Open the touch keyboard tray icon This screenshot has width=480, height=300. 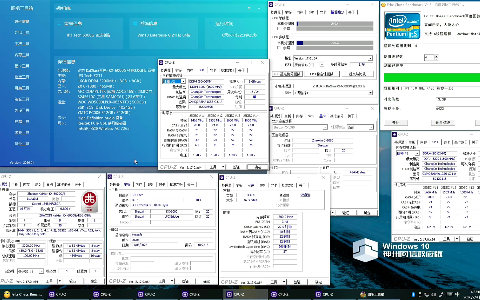coord(450,294)
